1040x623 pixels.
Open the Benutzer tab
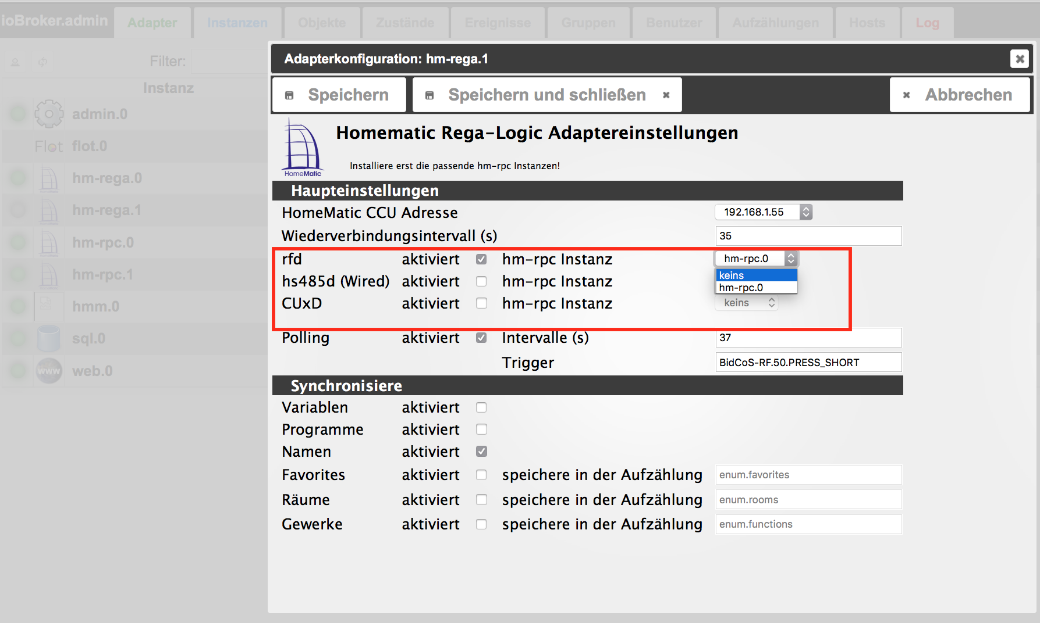(674, 23)
